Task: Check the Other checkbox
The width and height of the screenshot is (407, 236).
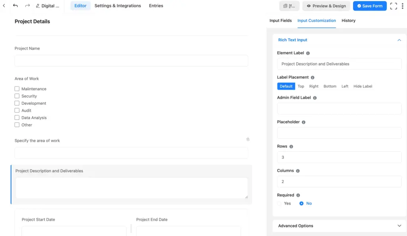Action: point(17,125)
